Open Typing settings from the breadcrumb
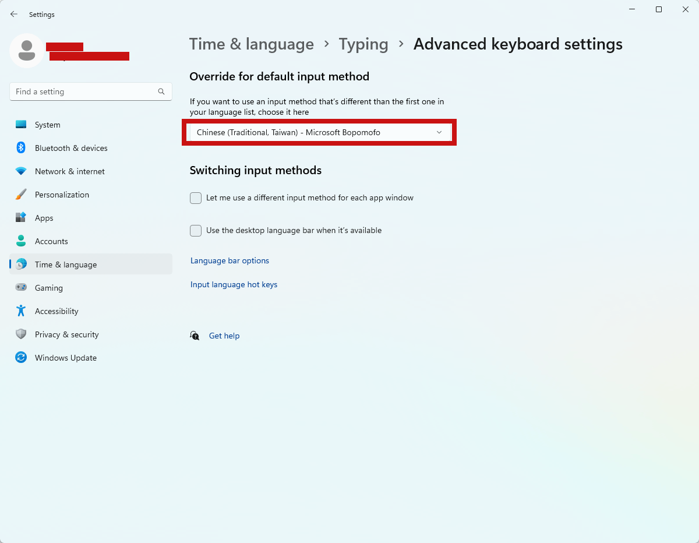This screenshot has width=699, height=543. pyautogui.click(x=363, y=44)
